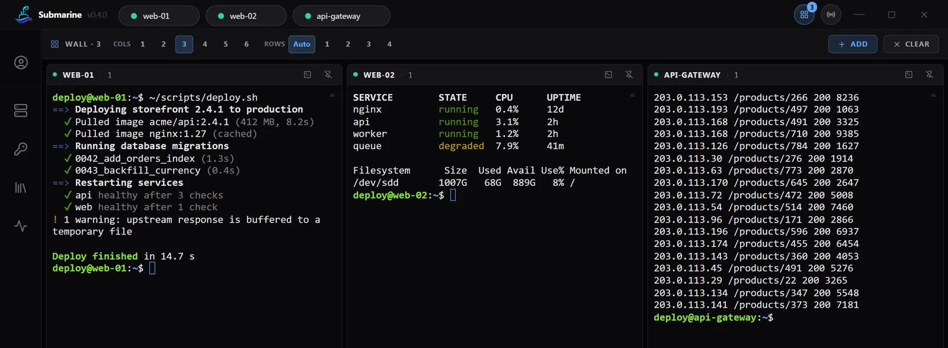Set wall columns to 6
Screen dimensions: 948x348
point(246,44)
